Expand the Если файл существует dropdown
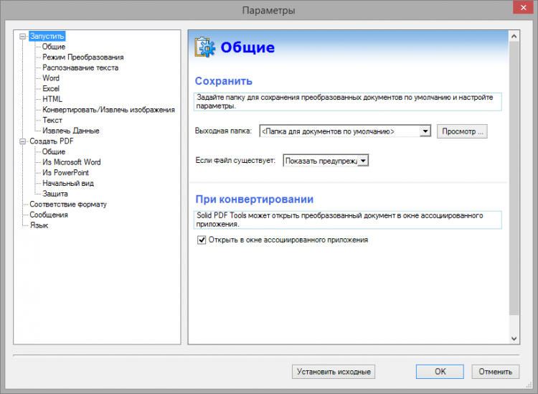Viewport: 538px width, 394px height. pos(363,161)
